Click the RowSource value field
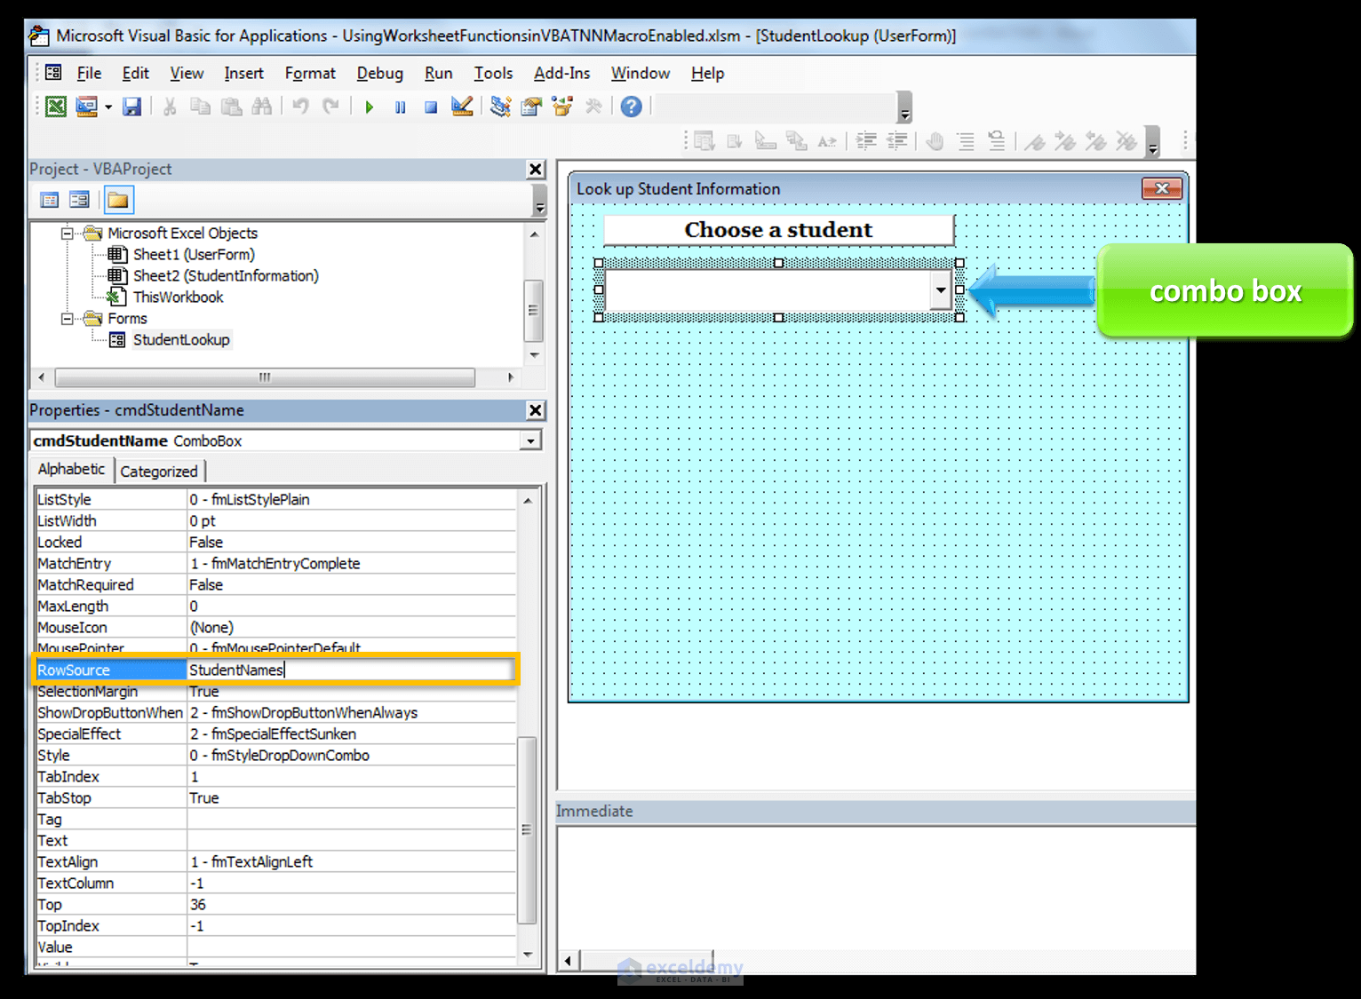Viewport: 1361px width, 999px height. pyautogui.click(x=351, y=670)
